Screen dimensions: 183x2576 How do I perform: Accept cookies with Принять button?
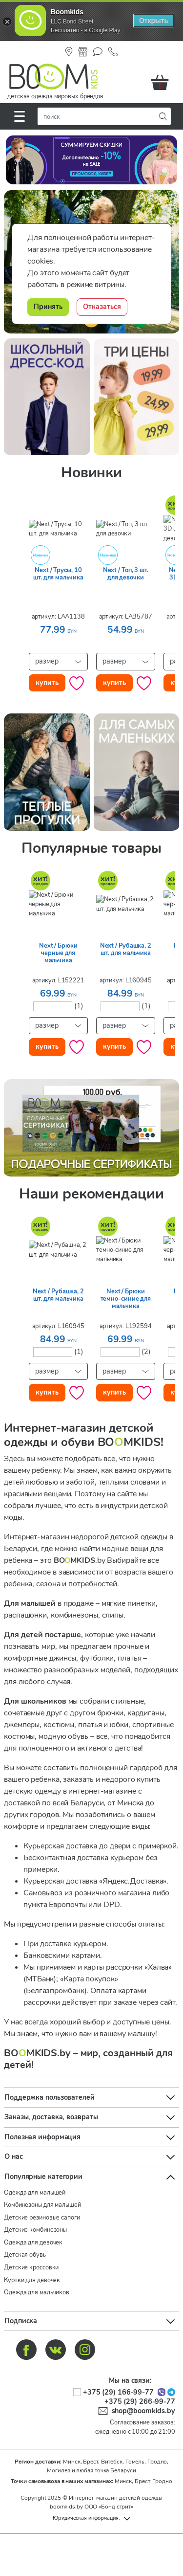48,306
